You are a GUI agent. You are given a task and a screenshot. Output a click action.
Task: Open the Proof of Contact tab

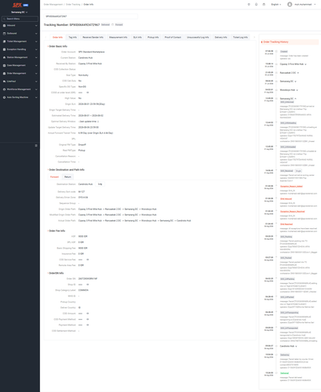(173, 38)
